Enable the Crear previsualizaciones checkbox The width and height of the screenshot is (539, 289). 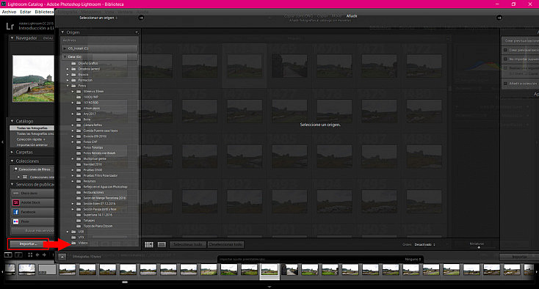[505, 50]
